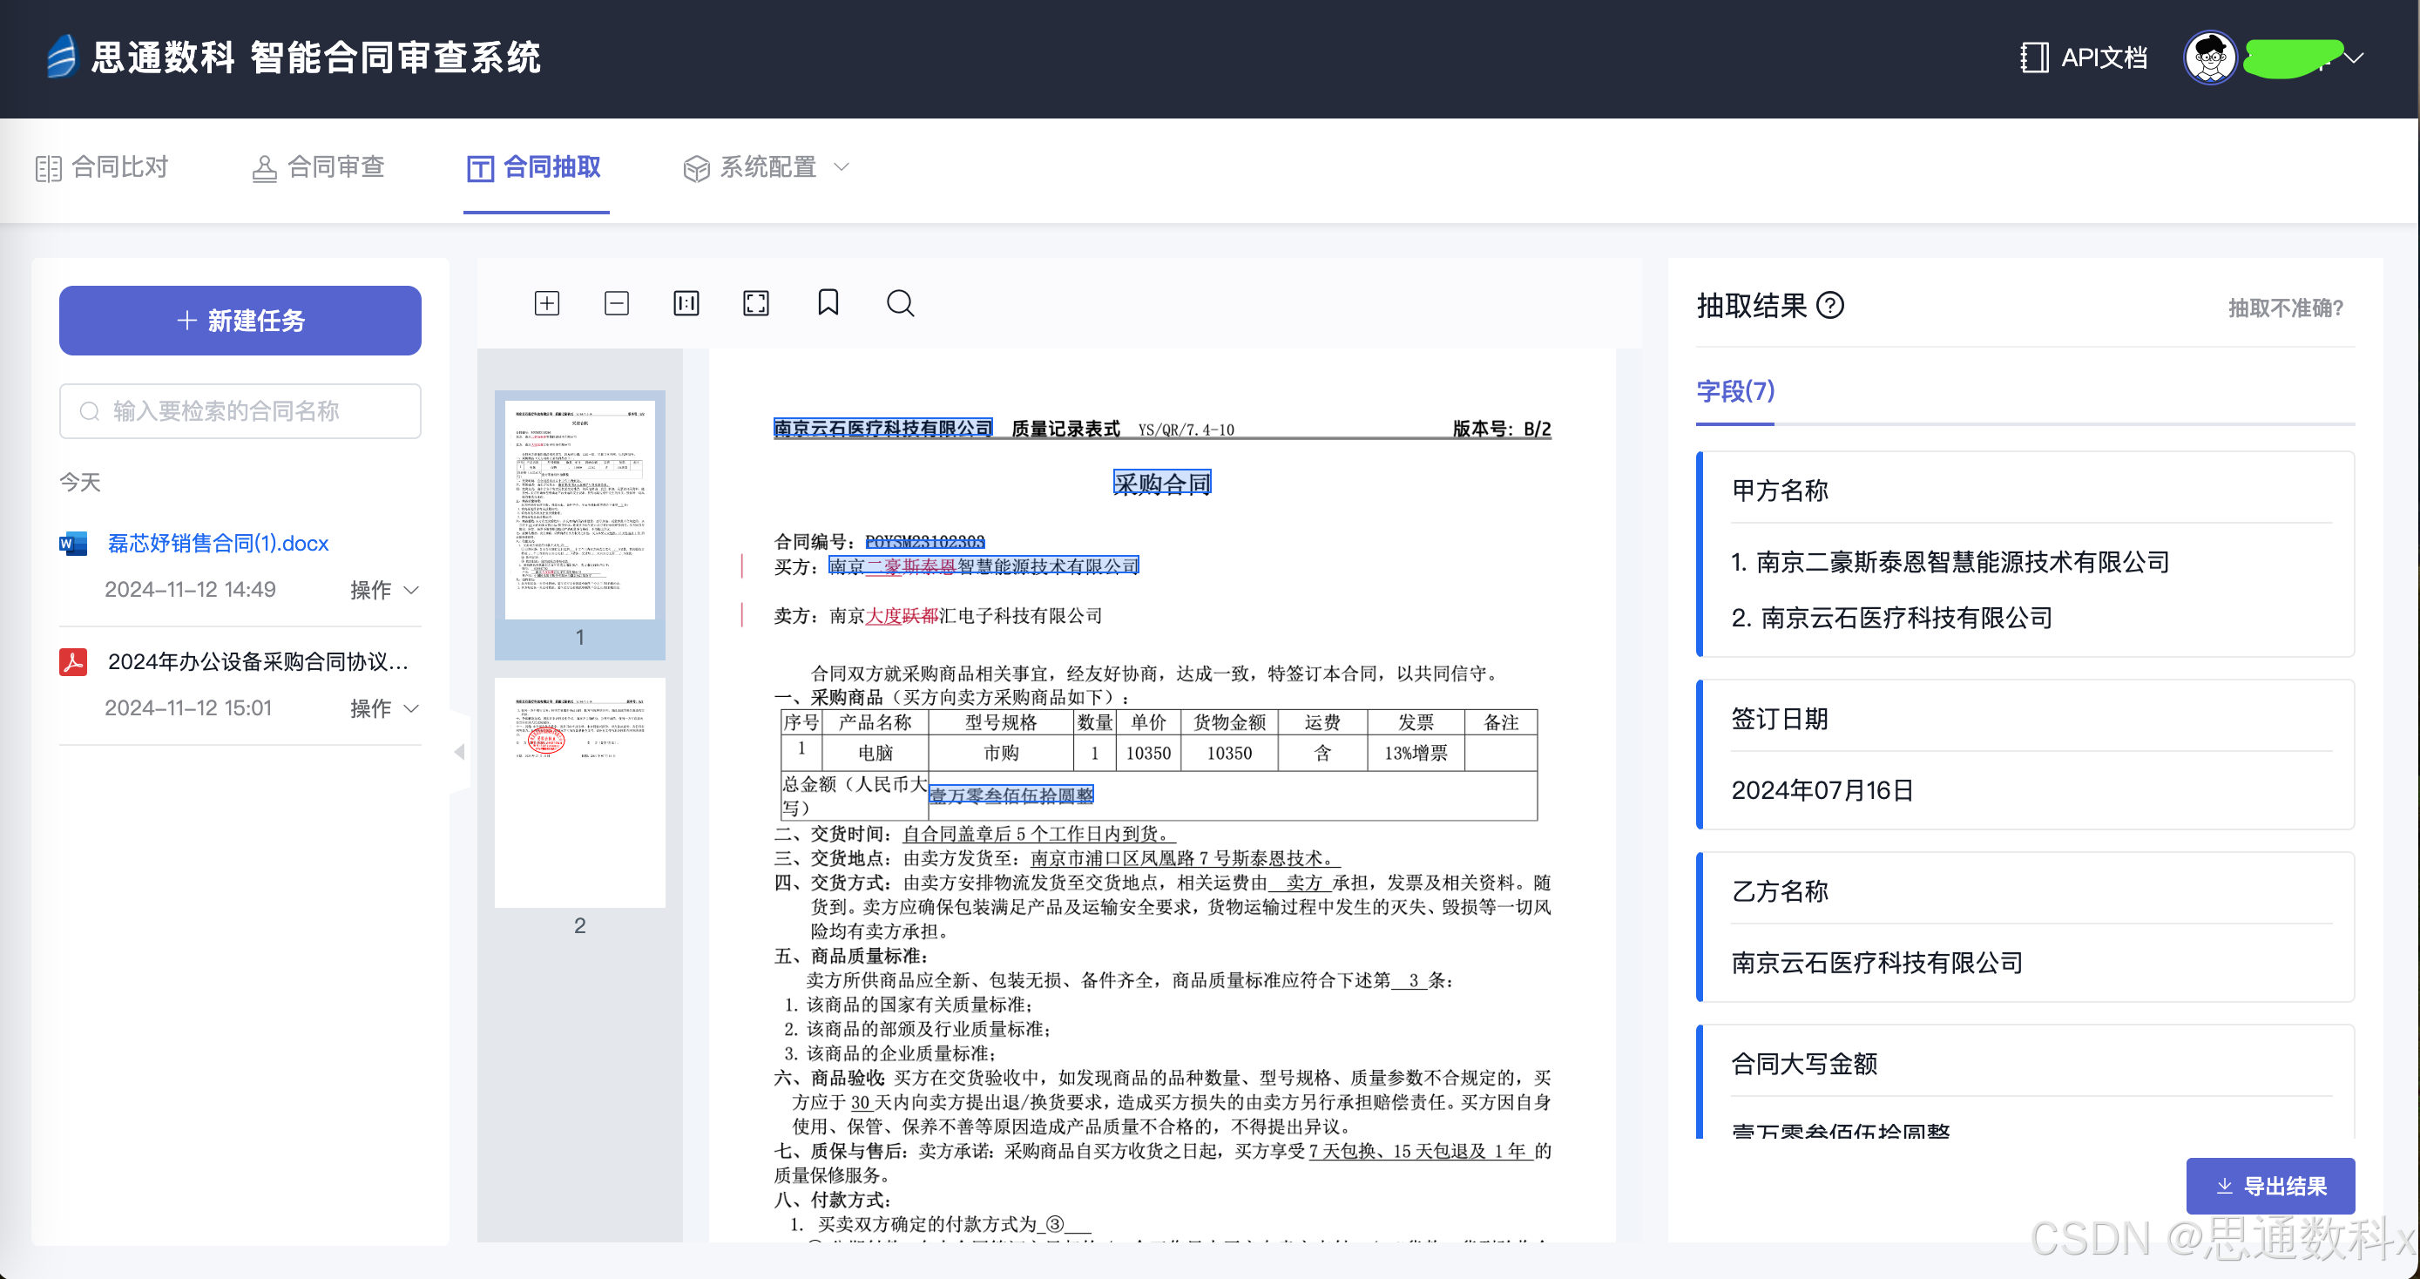Screen dimensions: 2420x1279
Task: Open the 系统配置 dropdown menu
Action: pos(767,167)
